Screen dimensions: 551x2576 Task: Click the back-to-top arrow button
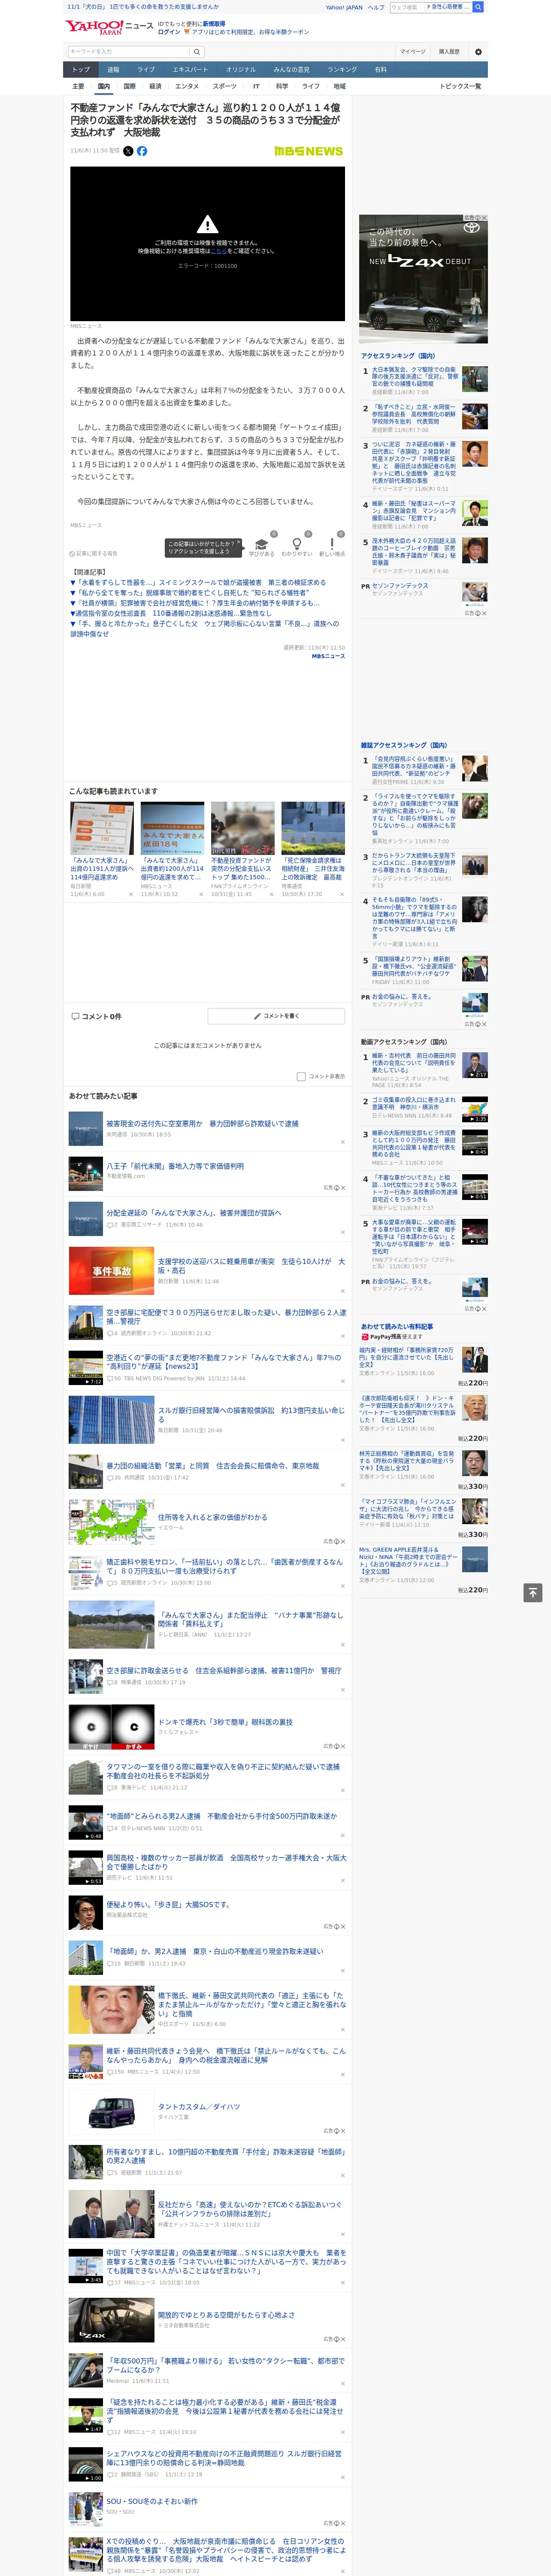coord(533,1592)
